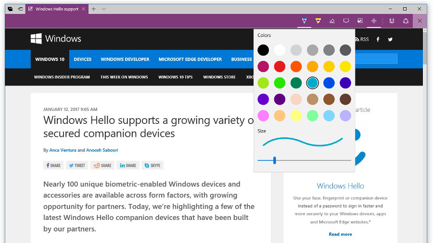This screenshot has width=433, height=243.
Task: Visit the Twitter page icon in header
Action: [x=390, y=39]
